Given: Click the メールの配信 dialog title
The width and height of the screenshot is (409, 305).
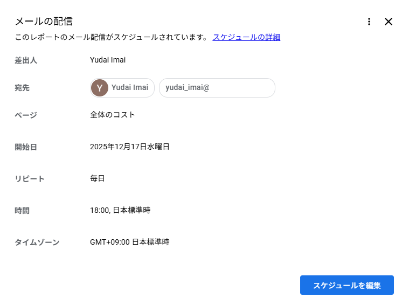Looking at the screenshot, I should coord(44,22).
